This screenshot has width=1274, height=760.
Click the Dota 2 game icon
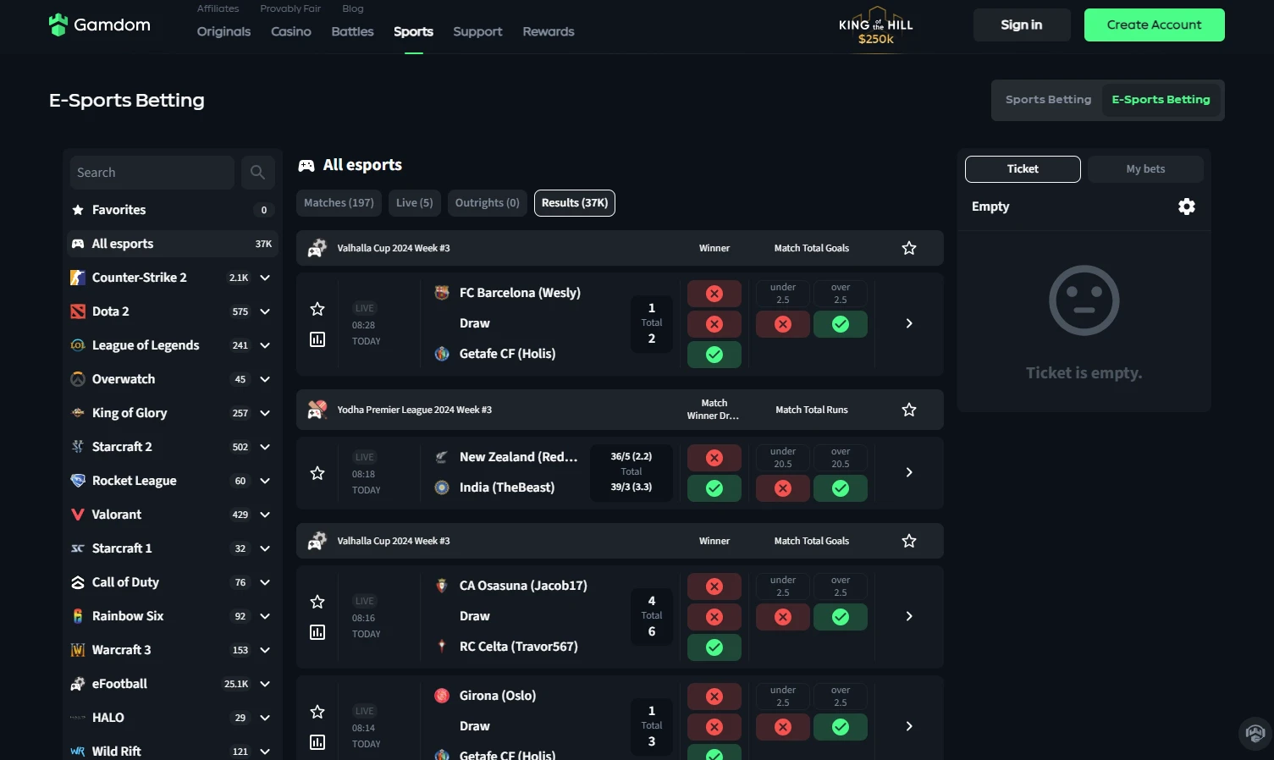[x=78, y=311]
